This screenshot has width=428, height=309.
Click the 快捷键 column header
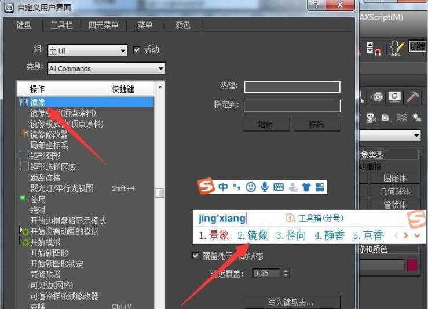[131, 89]
